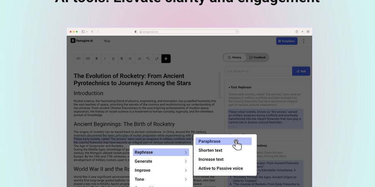Image resolution: width=375 pixels, height=187 pixels.
Task: Toggle italic formatting in editor toolbar
Action: coord(105,58)
